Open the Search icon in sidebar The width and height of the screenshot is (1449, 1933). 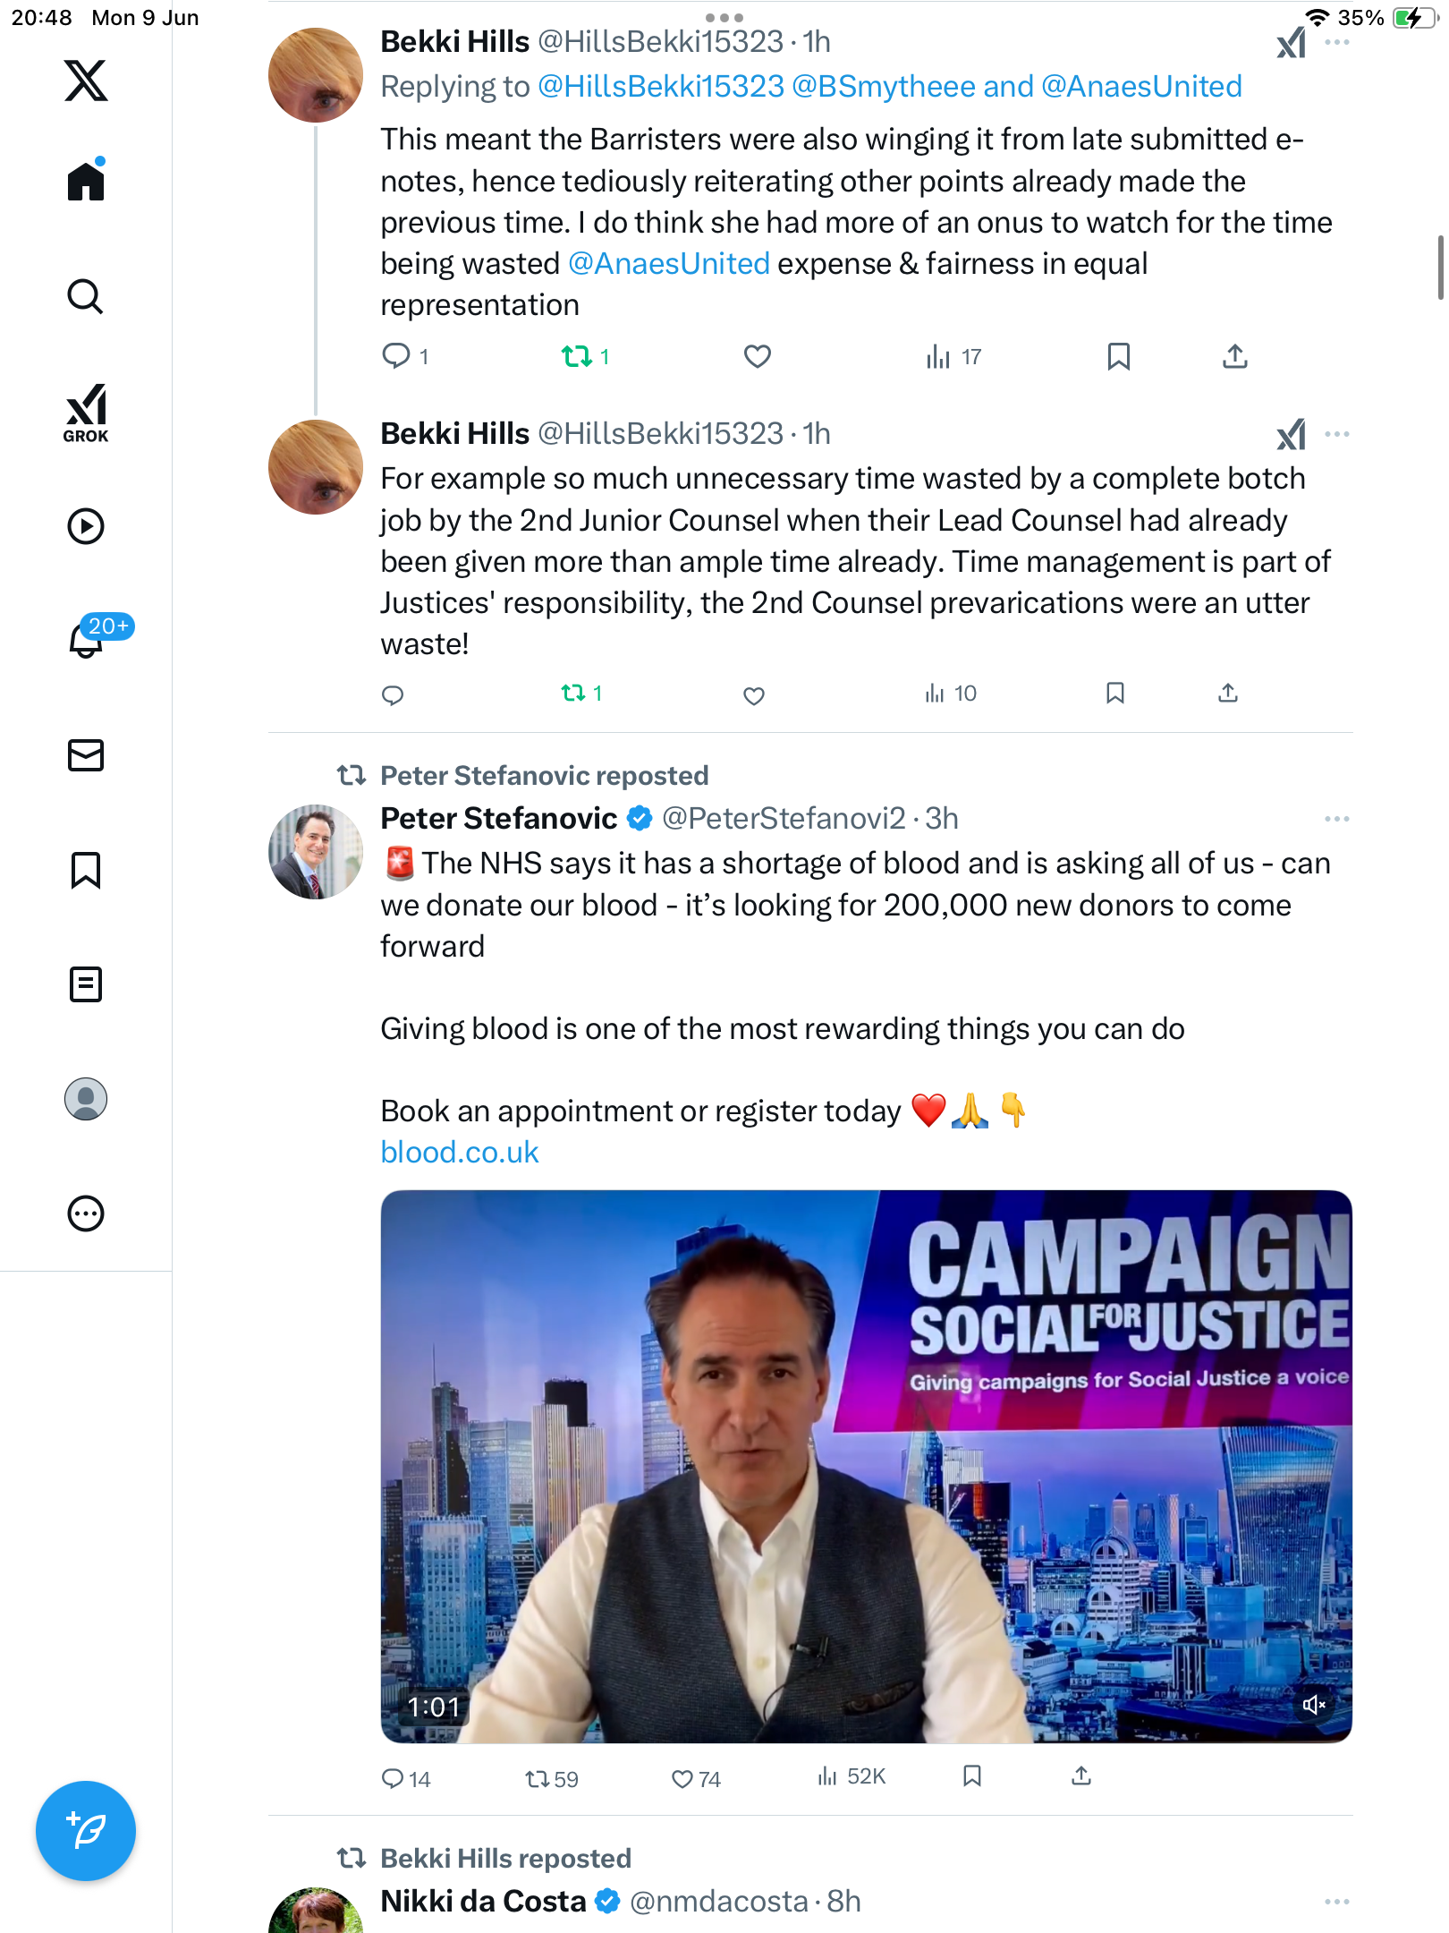click(86, 296)
